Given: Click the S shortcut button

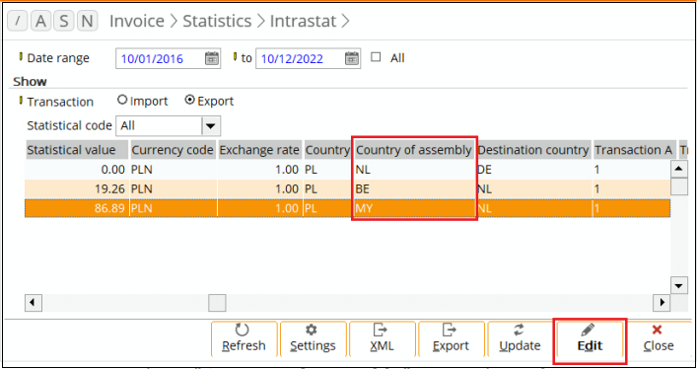Looking at the screenshot, I should 64,21.
